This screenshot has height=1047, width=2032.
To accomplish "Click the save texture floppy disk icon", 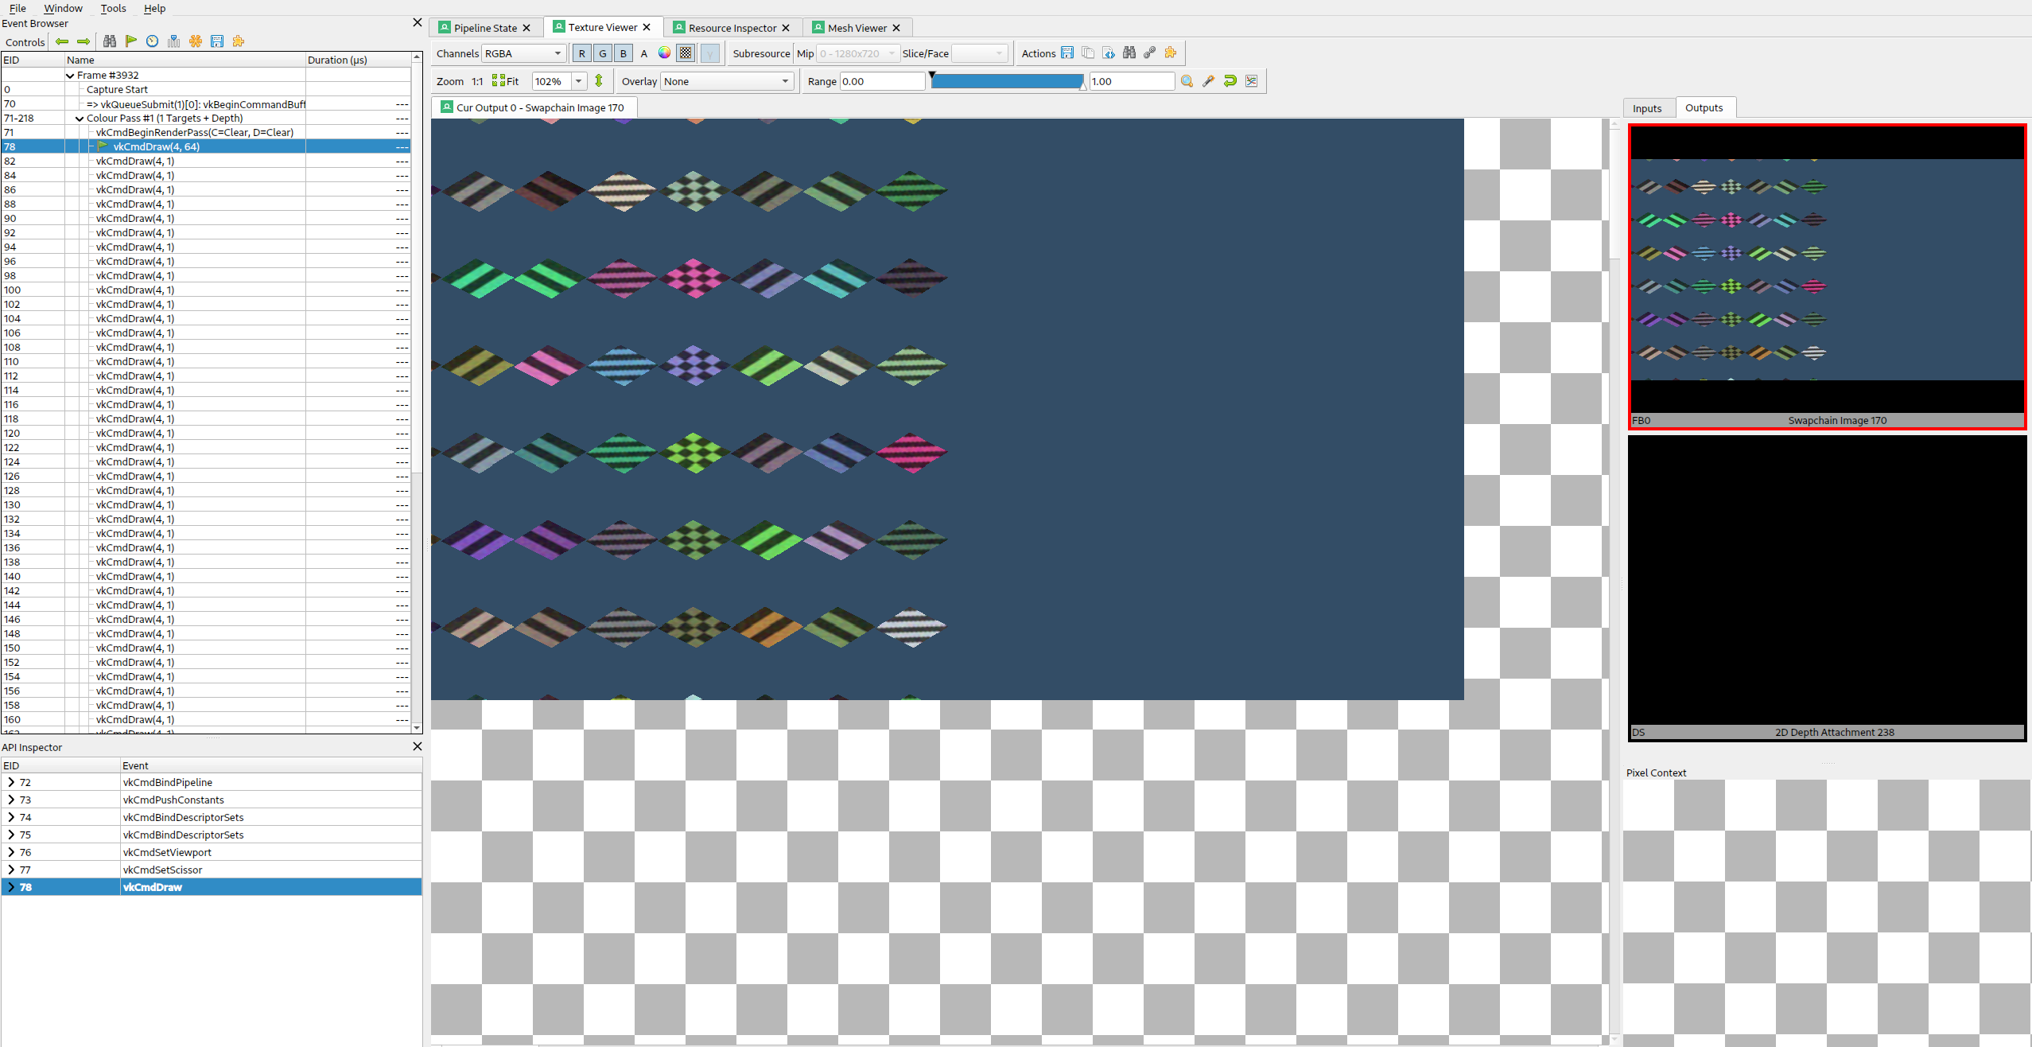I will click(1067, 53).
